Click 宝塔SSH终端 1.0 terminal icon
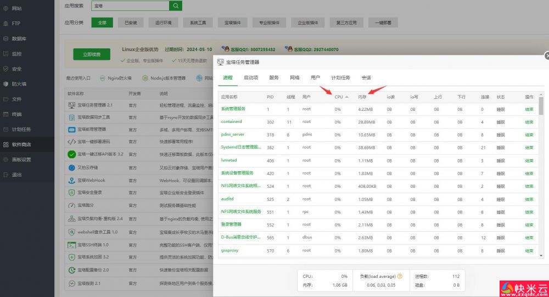The height and width of the screenshot is (297, 549). (72, 245)
